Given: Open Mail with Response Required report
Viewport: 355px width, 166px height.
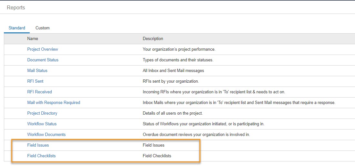Looking at the screenshot, I should 54,102.
